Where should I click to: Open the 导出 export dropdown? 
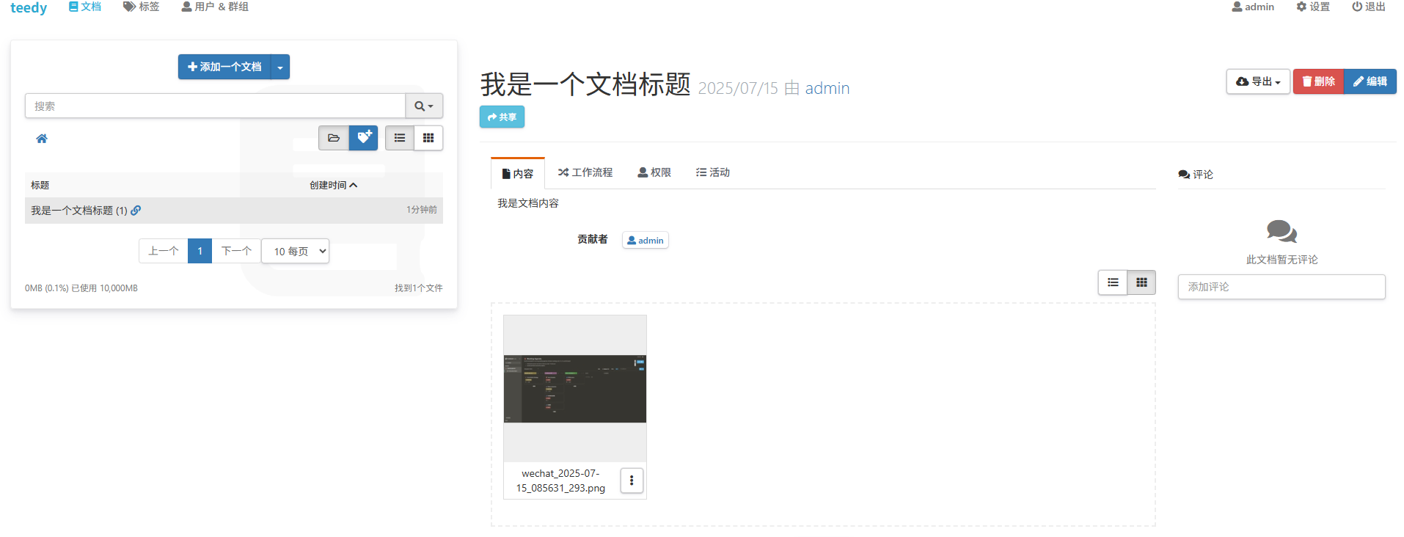pos(1258,81)
